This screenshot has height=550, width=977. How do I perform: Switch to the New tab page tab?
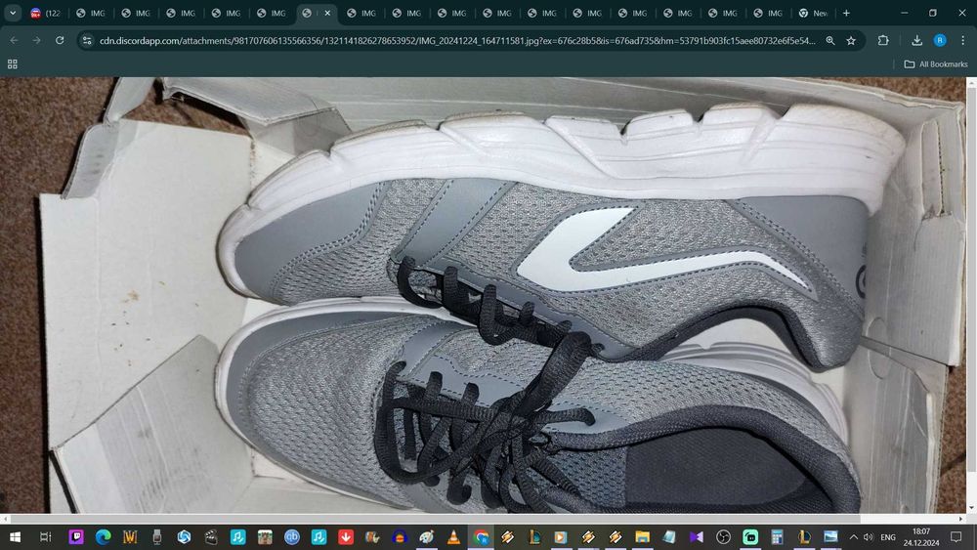tap(814, 13)
